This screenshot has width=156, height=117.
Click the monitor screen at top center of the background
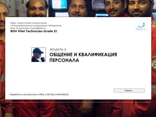click(60, 4)
